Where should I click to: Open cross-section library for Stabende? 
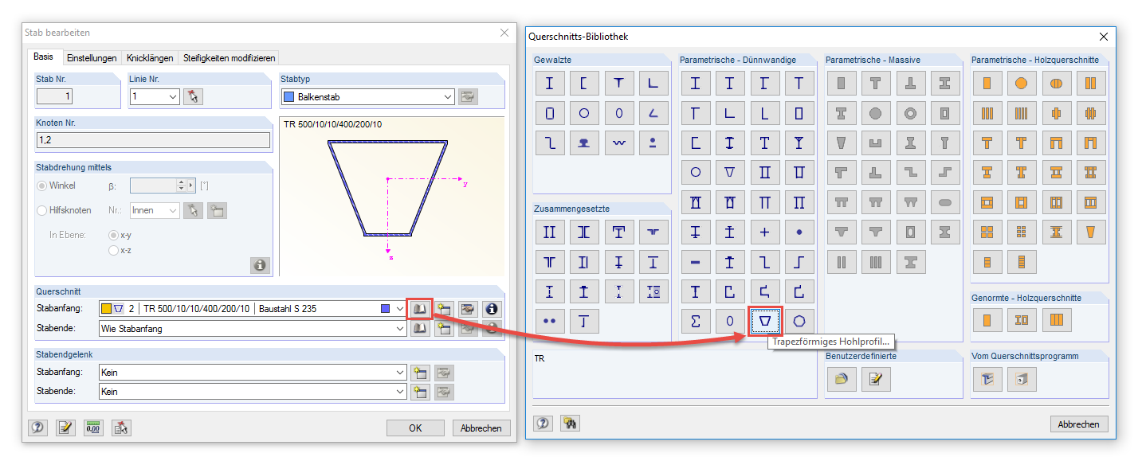(419, 328)
